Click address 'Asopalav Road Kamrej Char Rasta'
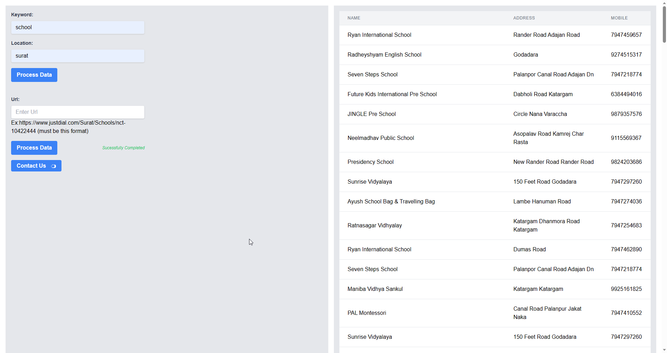 coord(549,138)
